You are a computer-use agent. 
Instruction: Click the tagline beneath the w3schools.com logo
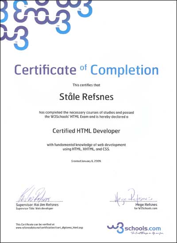tap(147, 233)
